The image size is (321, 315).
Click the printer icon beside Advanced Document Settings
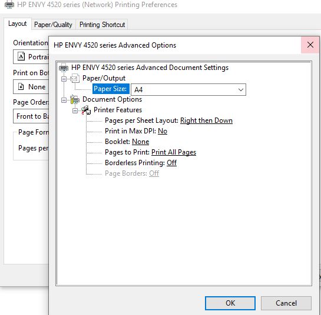pyautogui.click(x=64, y=68)
